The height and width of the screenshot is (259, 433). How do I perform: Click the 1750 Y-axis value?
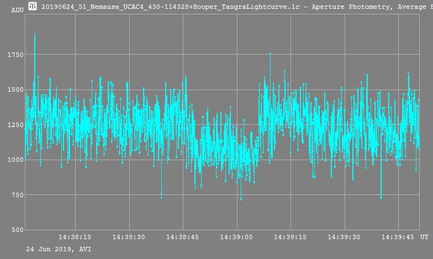[x=15, y=55]
